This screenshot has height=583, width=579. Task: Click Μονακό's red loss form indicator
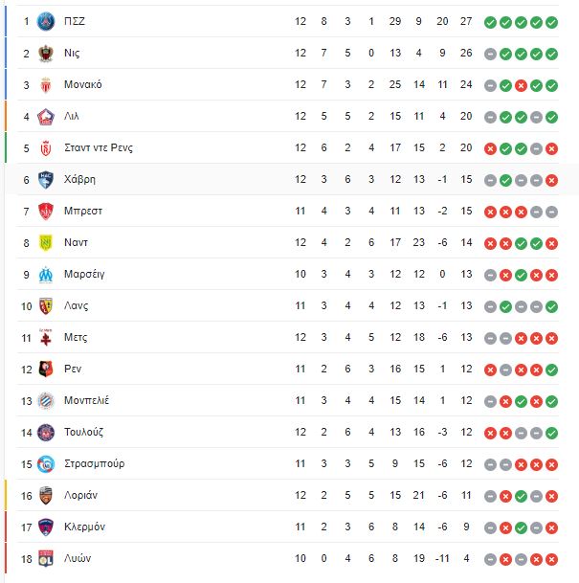(521, 85)
